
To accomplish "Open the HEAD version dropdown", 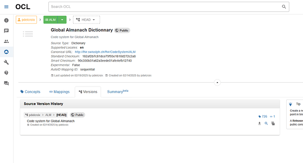I will tap(87, 20).
